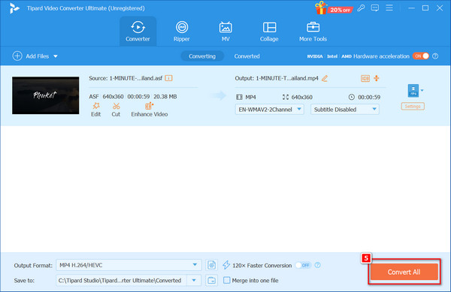This screenshot has height=292, width=451.
Task: Check Merge into one file
Action: [x=227, y=280]
